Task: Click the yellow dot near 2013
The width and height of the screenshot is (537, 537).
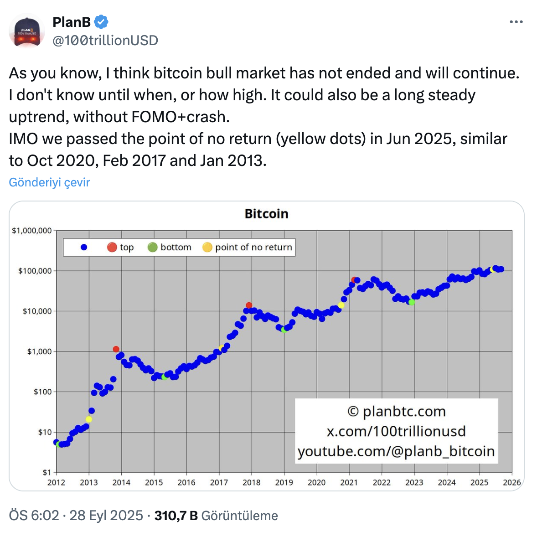Action: (x=89, y=419)
